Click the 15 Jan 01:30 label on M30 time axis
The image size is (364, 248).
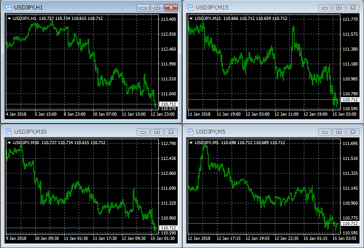pos(162,238)
